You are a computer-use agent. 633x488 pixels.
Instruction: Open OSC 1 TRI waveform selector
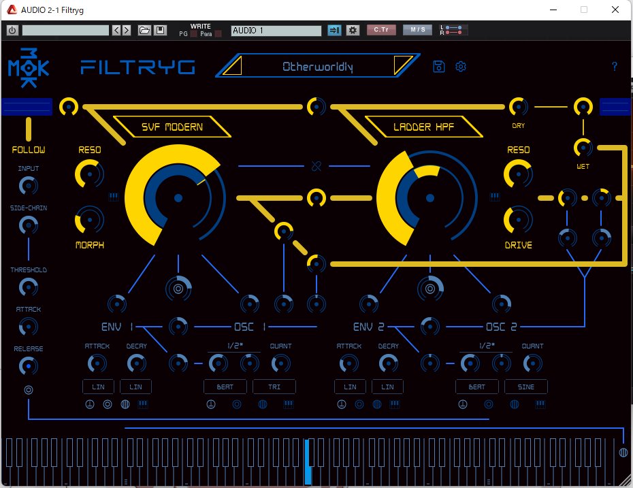click(x=274, y=387)
